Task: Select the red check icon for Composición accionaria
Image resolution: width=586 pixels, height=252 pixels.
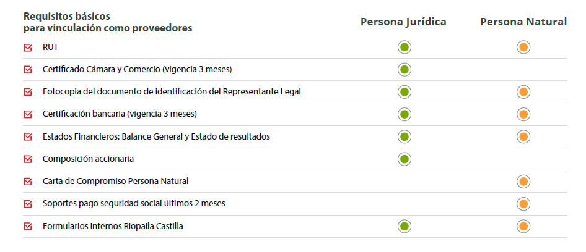Action: [x=28, y=159]
